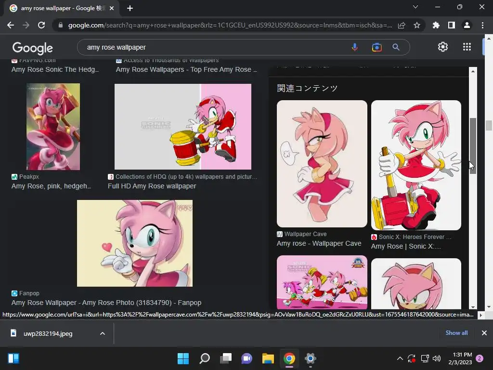Open the Widgets panel icon
The width and height of the screenshot is (493, 370).
(13, 358)
